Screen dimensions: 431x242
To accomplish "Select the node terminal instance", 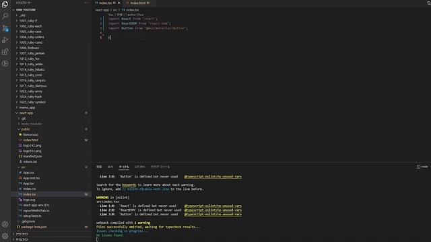I will (x=422, y=167).
